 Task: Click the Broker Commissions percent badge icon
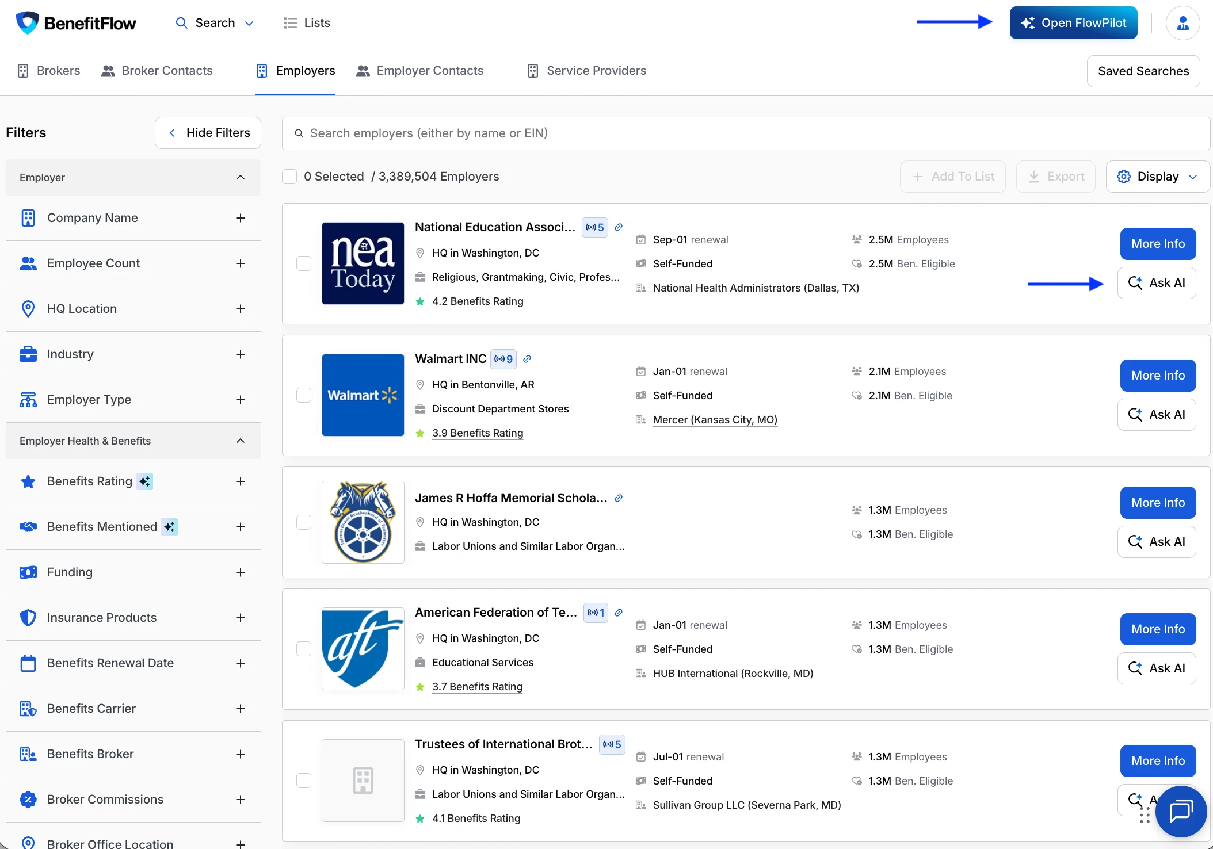tap(28, 800)
